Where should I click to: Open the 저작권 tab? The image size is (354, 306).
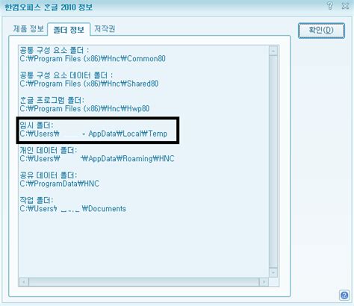coord(105,29)
